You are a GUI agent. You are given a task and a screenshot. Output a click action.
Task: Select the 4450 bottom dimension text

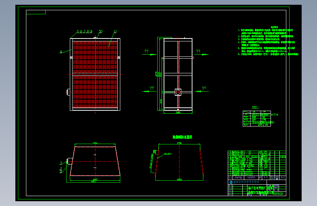179,180
